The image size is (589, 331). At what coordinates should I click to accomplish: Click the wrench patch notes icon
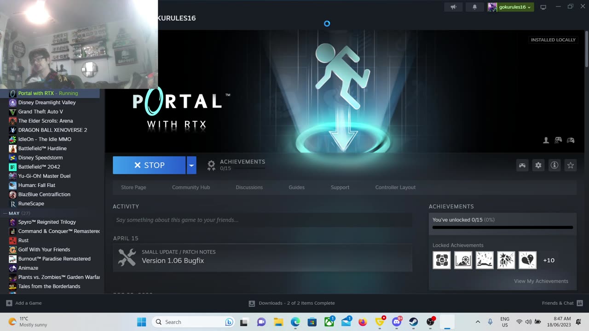point(127,257)
